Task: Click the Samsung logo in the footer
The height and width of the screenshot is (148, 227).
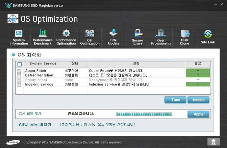Action: pyautogui.click(x=13, y=142)
